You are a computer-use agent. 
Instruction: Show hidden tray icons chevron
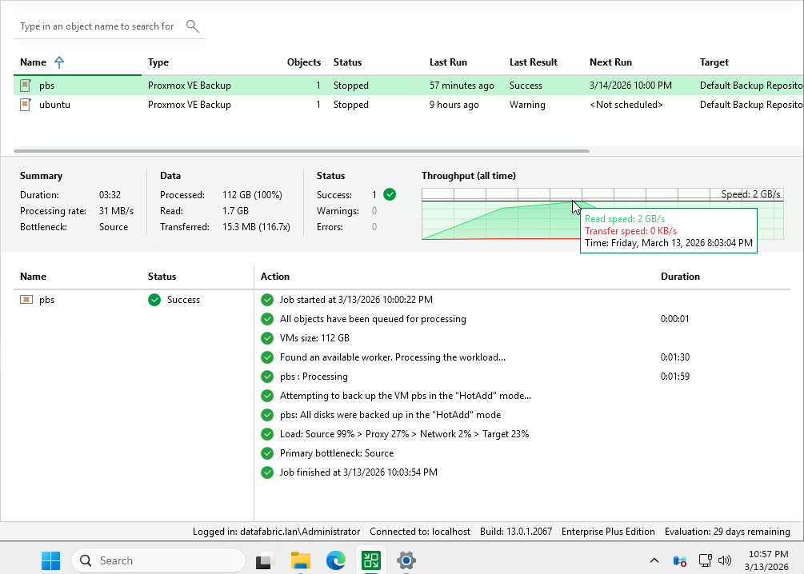pyautogui.click(x=654, y=560)
